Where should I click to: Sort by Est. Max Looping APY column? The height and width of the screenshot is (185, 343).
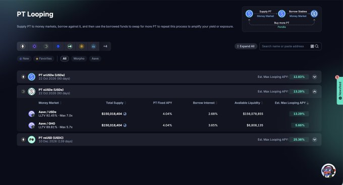point(292,103)
